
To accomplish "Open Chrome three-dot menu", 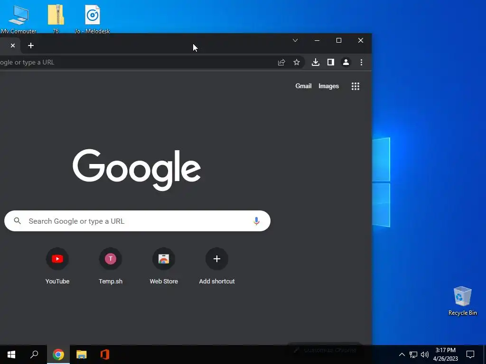I will (361, 62).
